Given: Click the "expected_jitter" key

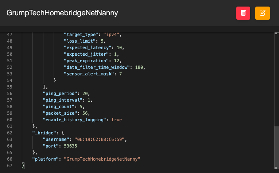Looking at the screenshot, I should click(86, 54).
